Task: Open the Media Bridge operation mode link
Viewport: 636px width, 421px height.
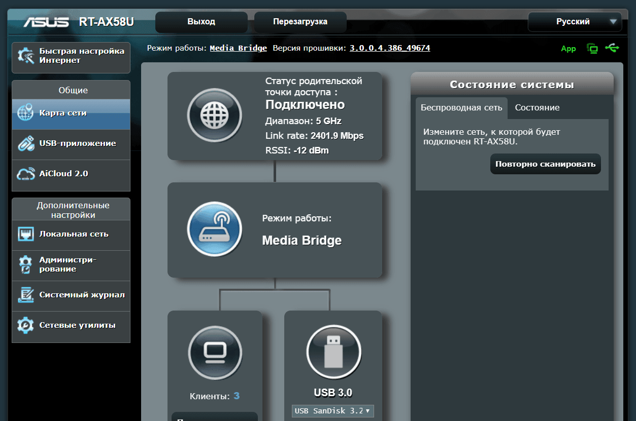Action: click(x=238, y=48)
